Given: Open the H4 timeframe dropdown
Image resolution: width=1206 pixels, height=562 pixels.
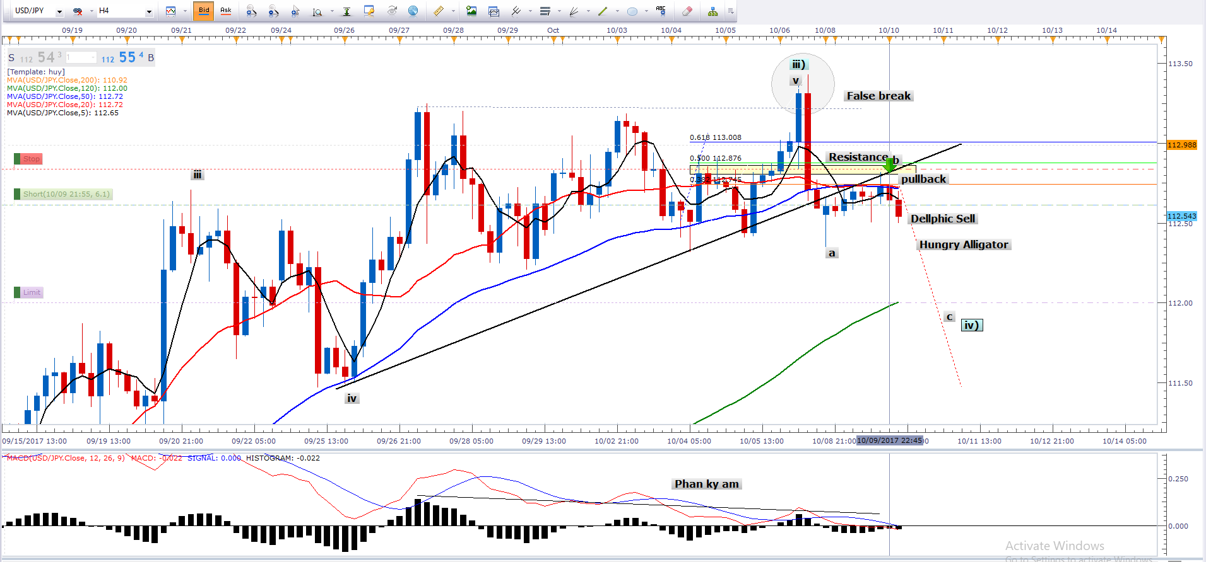Looking at the screenshot, I should tap(149, 11).
